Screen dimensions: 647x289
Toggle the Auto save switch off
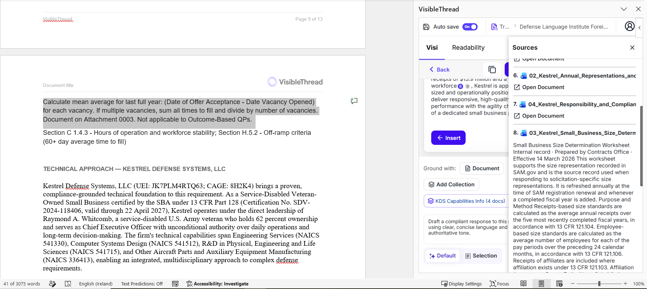pos(470,27)
